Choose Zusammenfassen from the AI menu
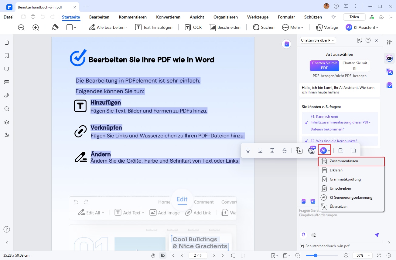Image resolution: width=396 pixels, height=260 pixels. pyautogui.click(x=351, y=161)
